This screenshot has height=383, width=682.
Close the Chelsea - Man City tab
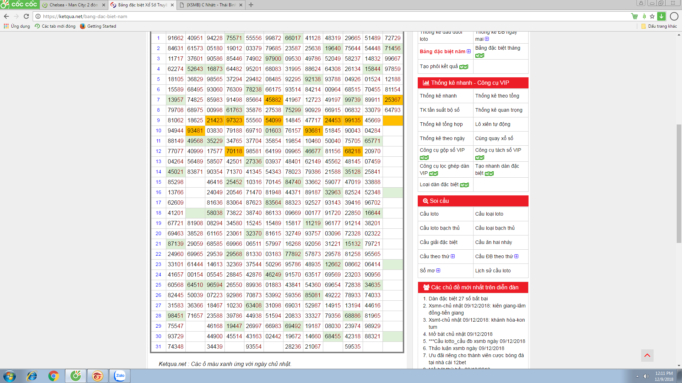tap(104, 5)
